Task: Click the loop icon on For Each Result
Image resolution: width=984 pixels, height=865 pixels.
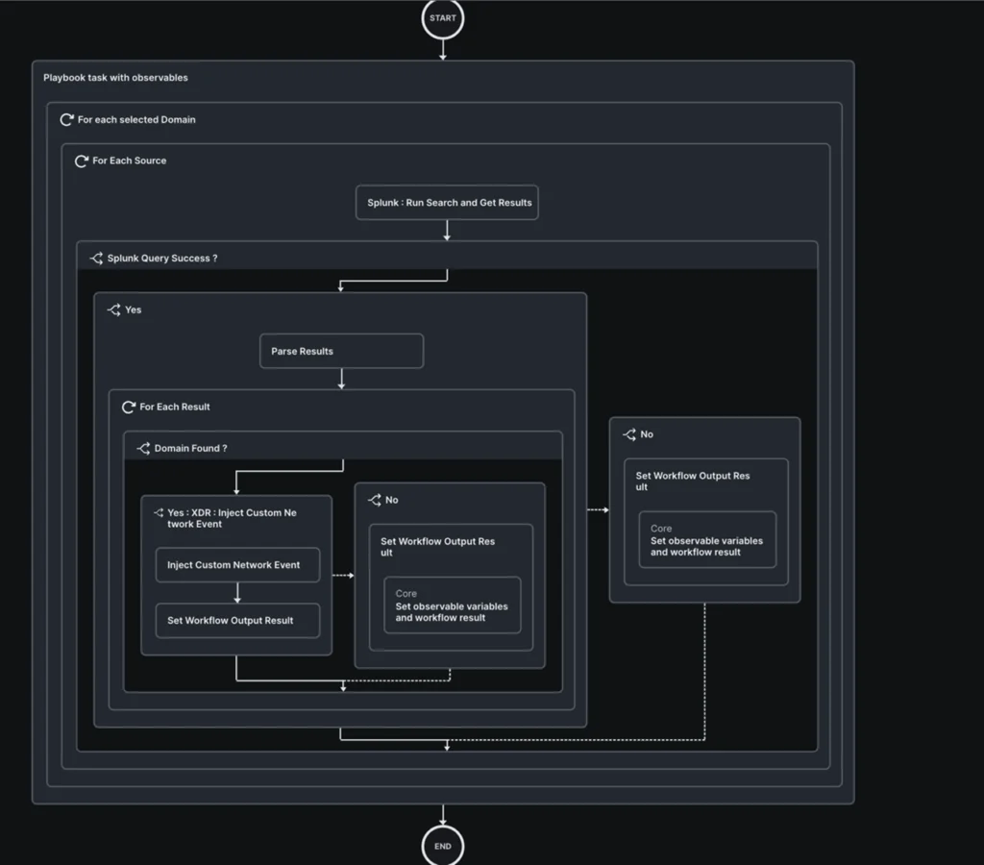Action: pyautogui.click(x=129, y=407)
